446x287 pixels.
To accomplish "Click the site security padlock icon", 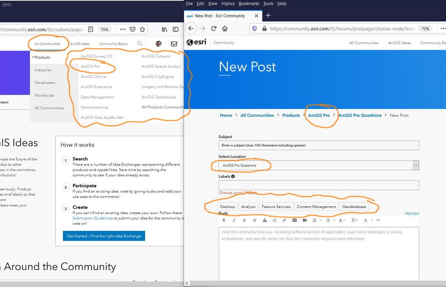I will coord(264,29).
